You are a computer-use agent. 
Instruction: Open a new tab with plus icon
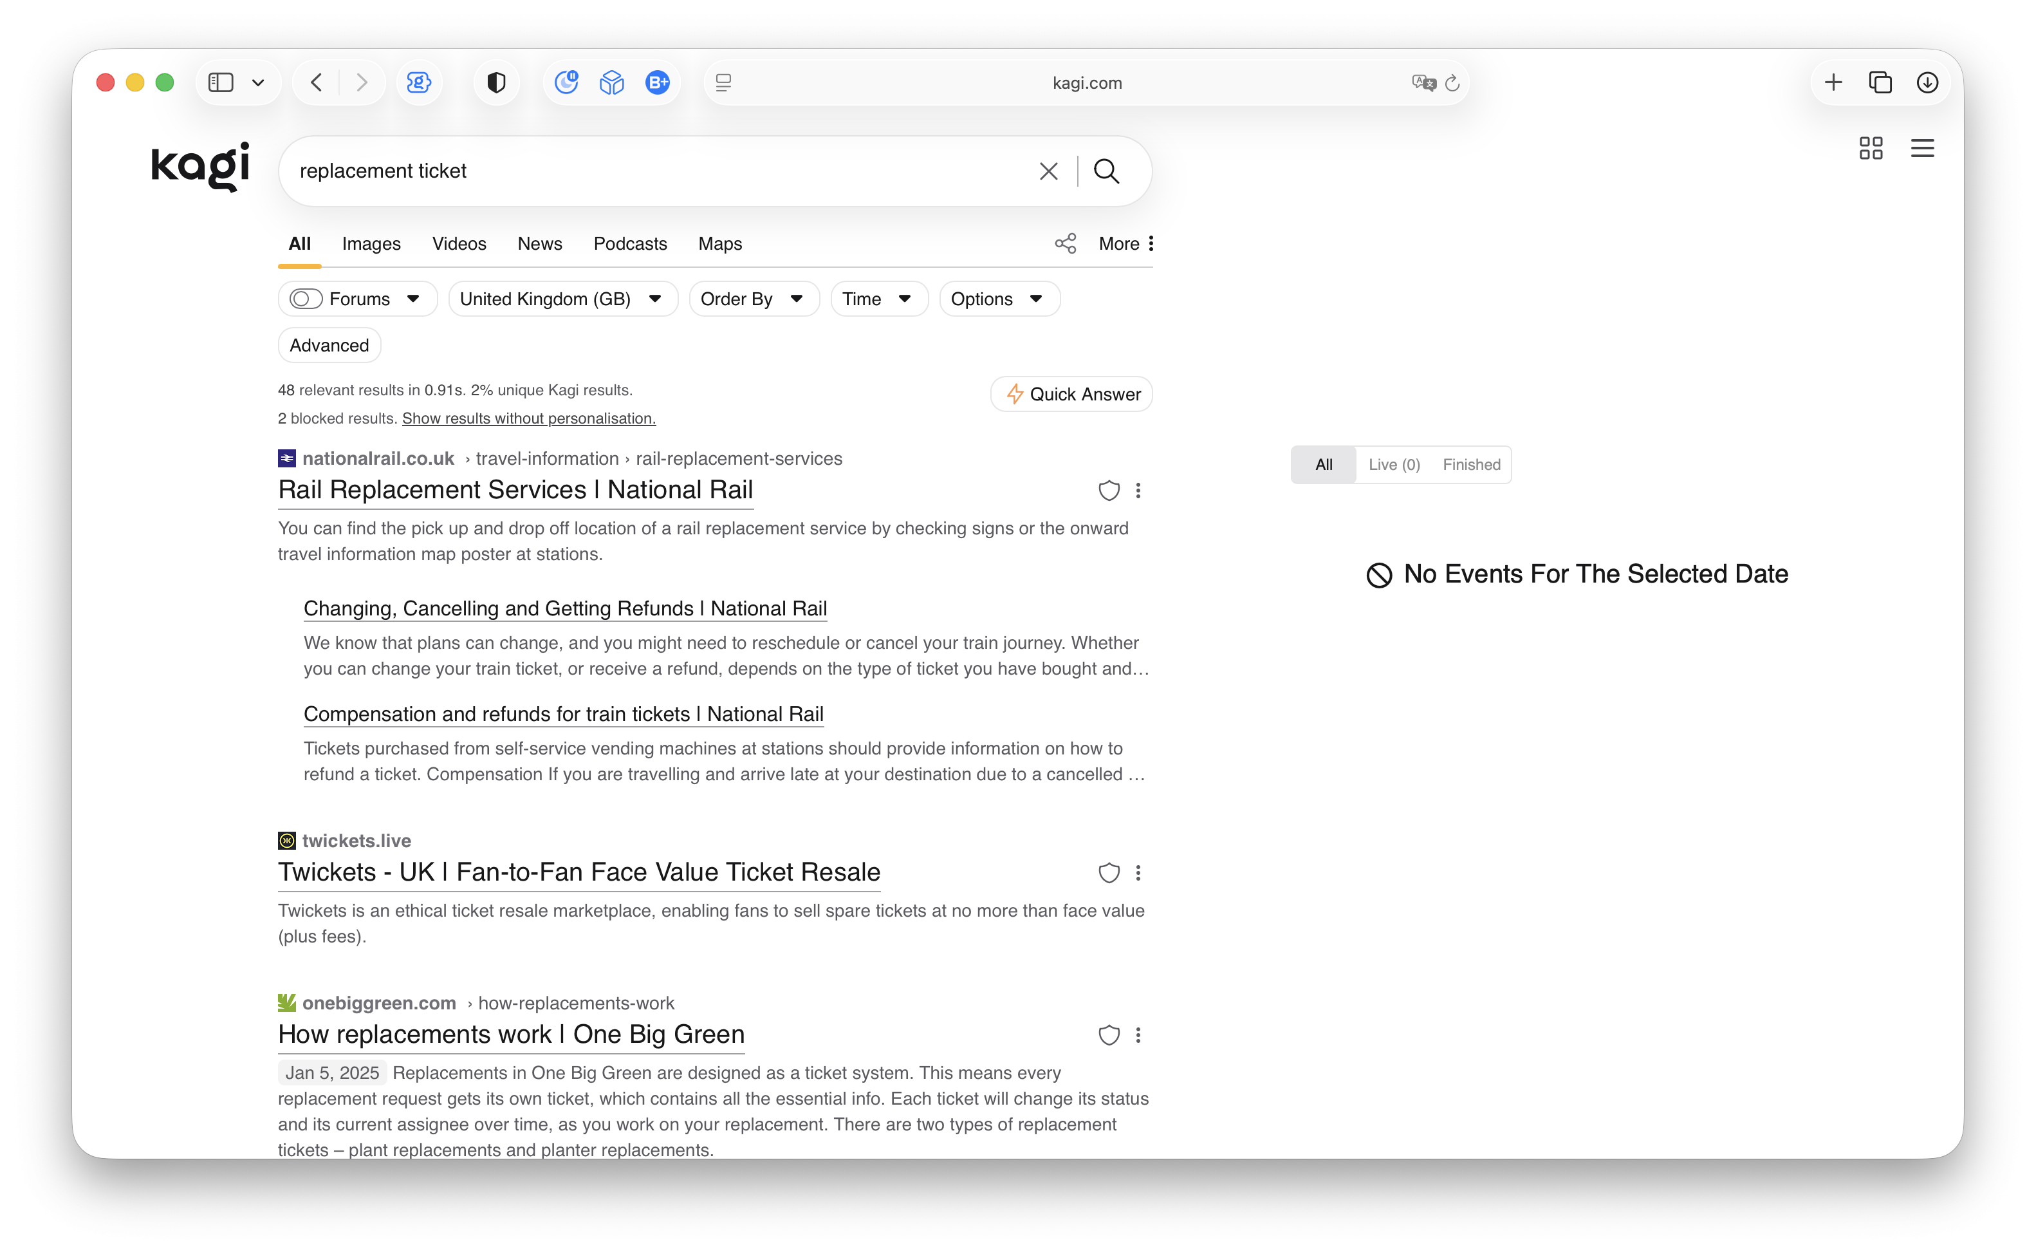coord(1833,82)
